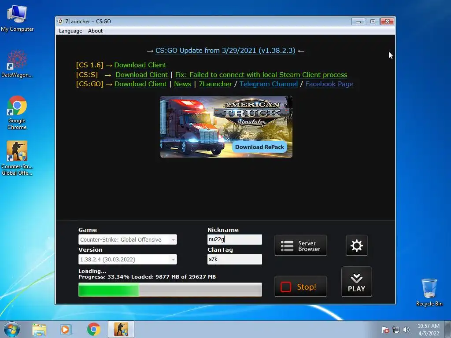Select the Counter-Strike Global Offensive desktop shortcut
This screenshot has height=338, width=451.
tap(17, 158)
